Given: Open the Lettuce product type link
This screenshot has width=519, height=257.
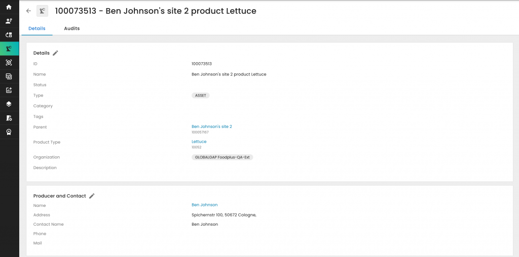Looking at the screenshot, I should click(199, 142).
